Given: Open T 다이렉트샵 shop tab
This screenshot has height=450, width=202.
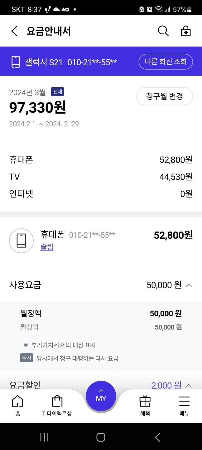Looking at the screenshot, I should [x=57, y=405].
